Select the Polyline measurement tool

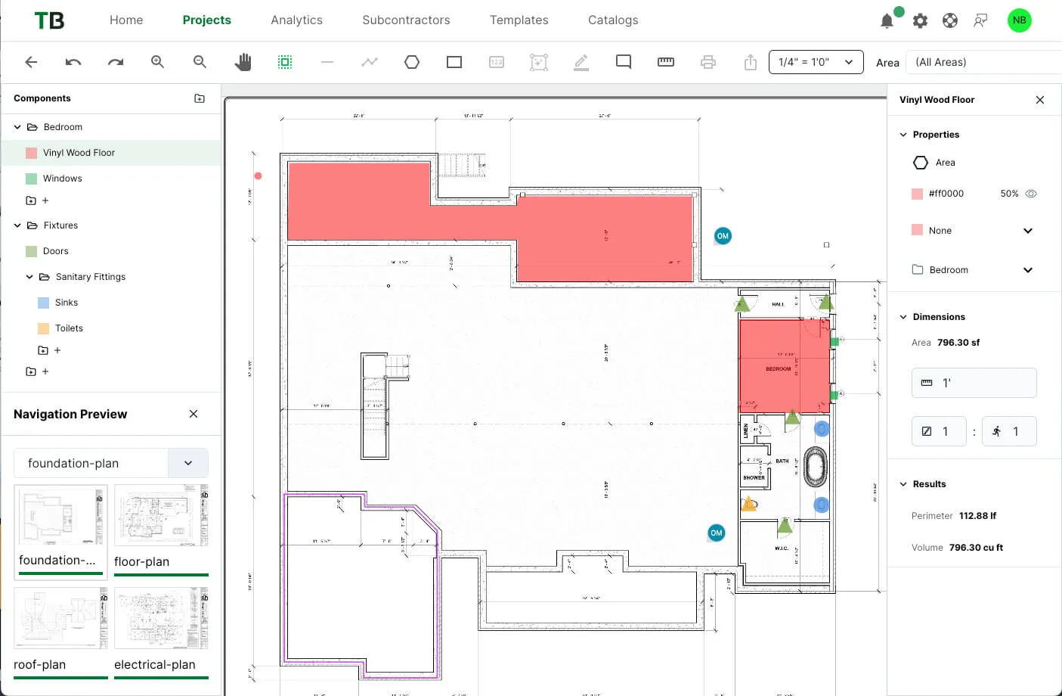point(369,61)
